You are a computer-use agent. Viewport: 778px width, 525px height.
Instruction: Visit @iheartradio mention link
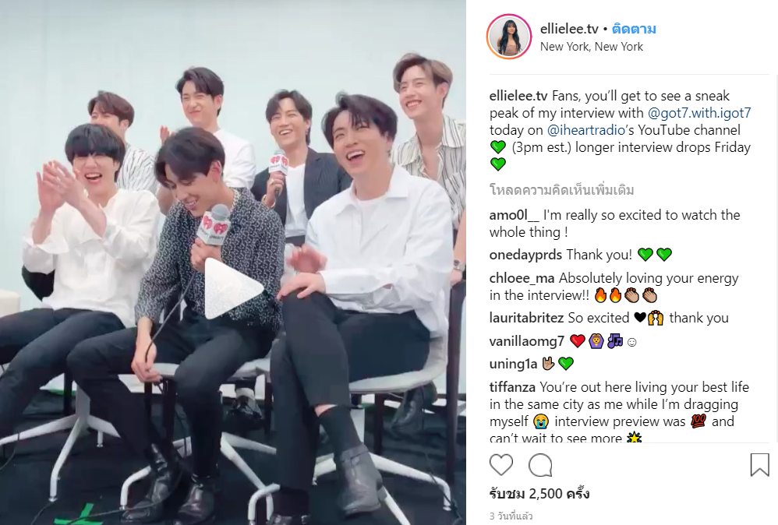585,130
